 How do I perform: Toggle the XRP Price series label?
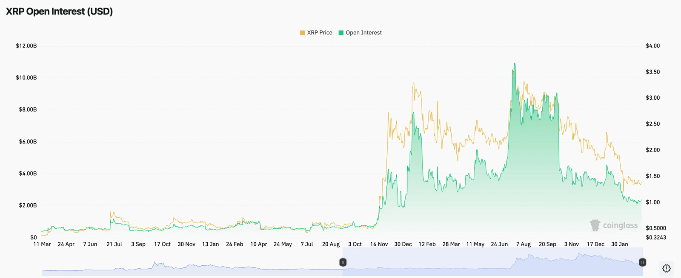tap(320, 33)
